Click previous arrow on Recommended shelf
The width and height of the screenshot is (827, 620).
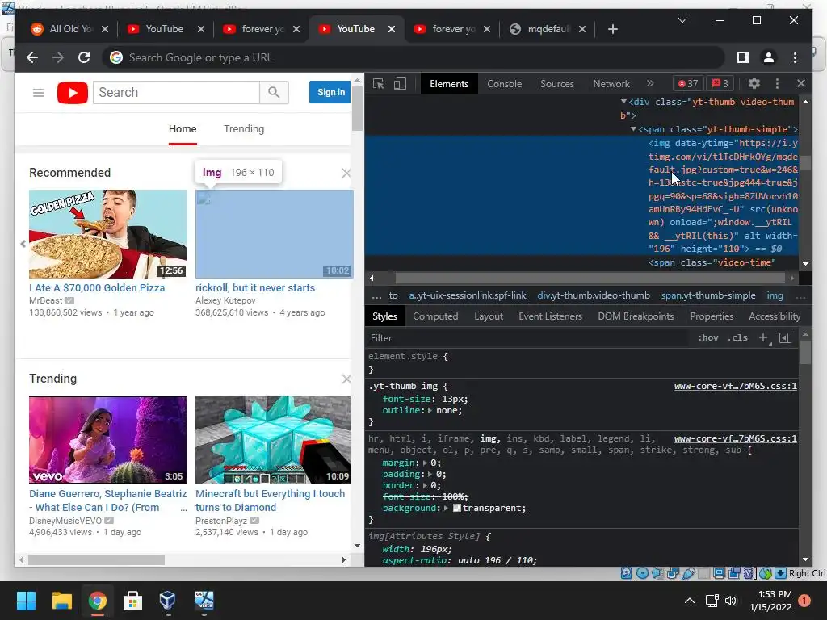(23, 244)
